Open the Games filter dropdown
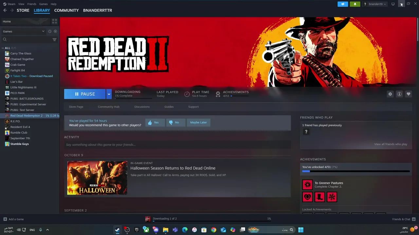This screenshot has height=235, width=419. tap(24, 31)
